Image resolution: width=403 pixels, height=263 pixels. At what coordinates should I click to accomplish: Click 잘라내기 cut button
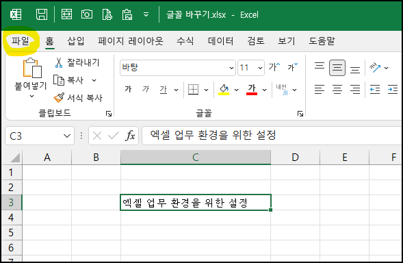(x=77, y=62)
